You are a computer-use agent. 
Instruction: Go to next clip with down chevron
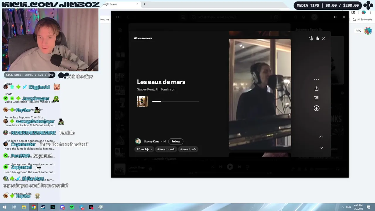pyautogui.click(x=321, y=148)
